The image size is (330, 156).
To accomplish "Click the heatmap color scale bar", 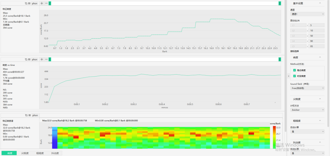I will [x=274, y=137].
